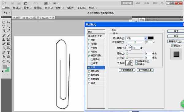This screenshot has height=112, width=184.
Task: Select the Pen tool
Action: tap(4, 53)
